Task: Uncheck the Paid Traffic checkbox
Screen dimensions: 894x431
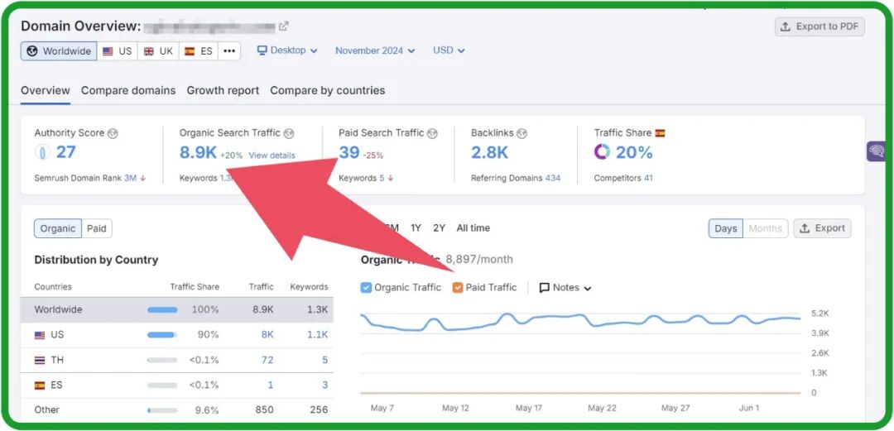Action: [x=458, y=288]
